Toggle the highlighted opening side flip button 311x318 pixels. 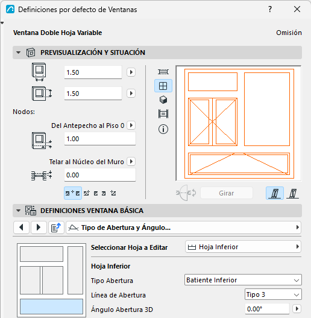point(275,193)
